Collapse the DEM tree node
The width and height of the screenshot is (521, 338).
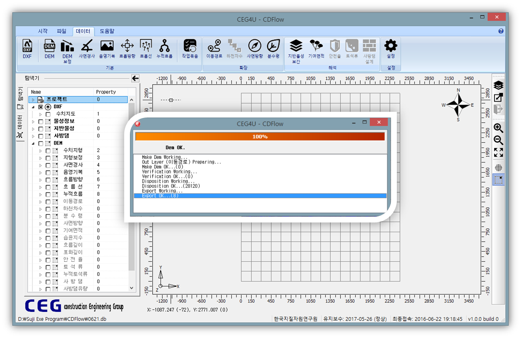tap(33, 143)
